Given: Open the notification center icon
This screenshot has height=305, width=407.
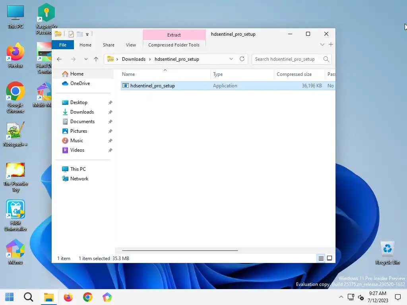Looking at the screenshot, I should (397, 297).
